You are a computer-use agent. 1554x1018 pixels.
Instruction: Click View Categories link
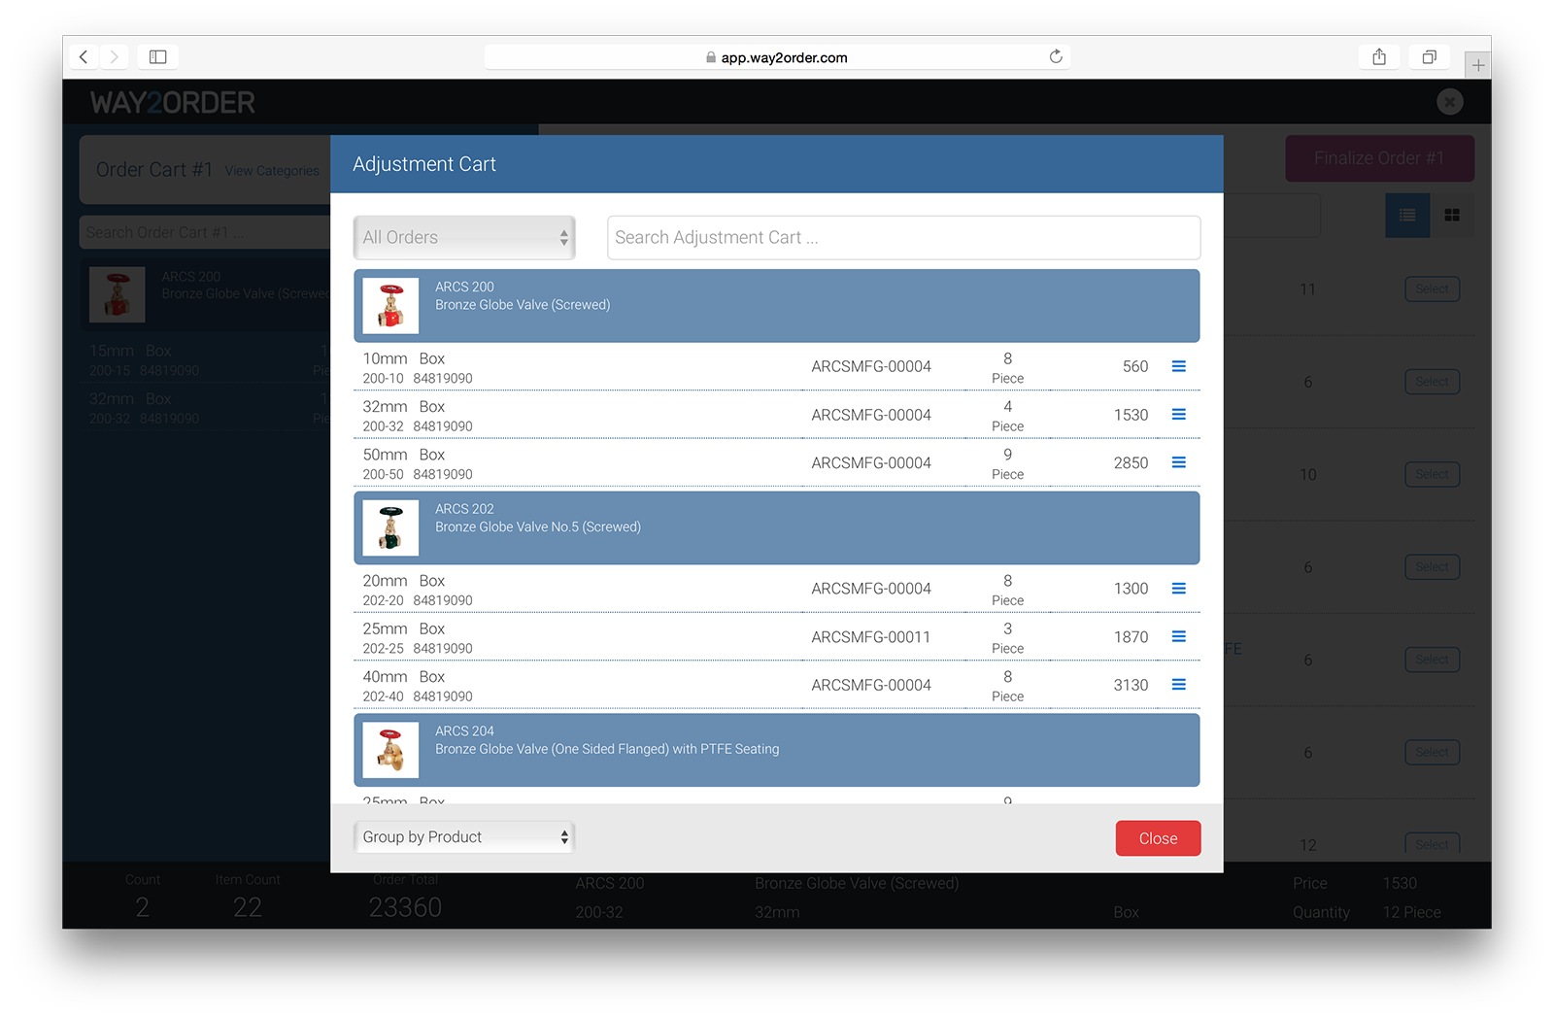tap(272, 171)
